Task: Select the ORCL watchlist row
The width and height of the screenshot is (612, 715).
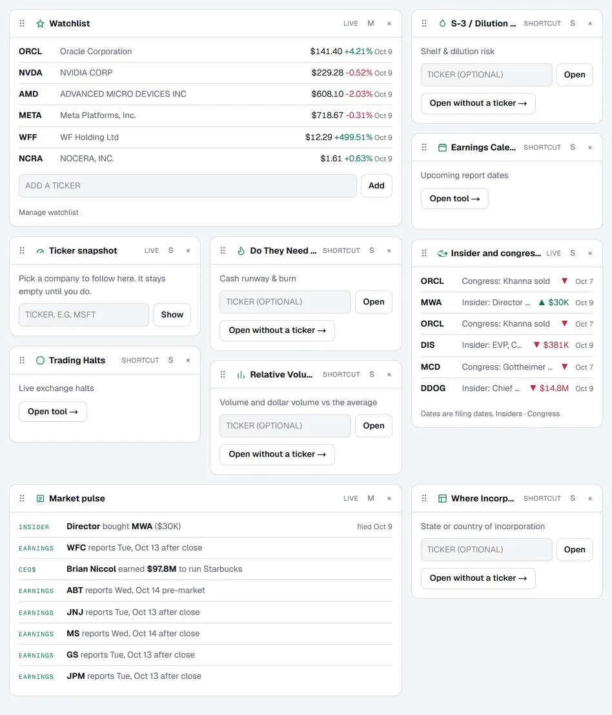Action: click(x=205, y=52)
